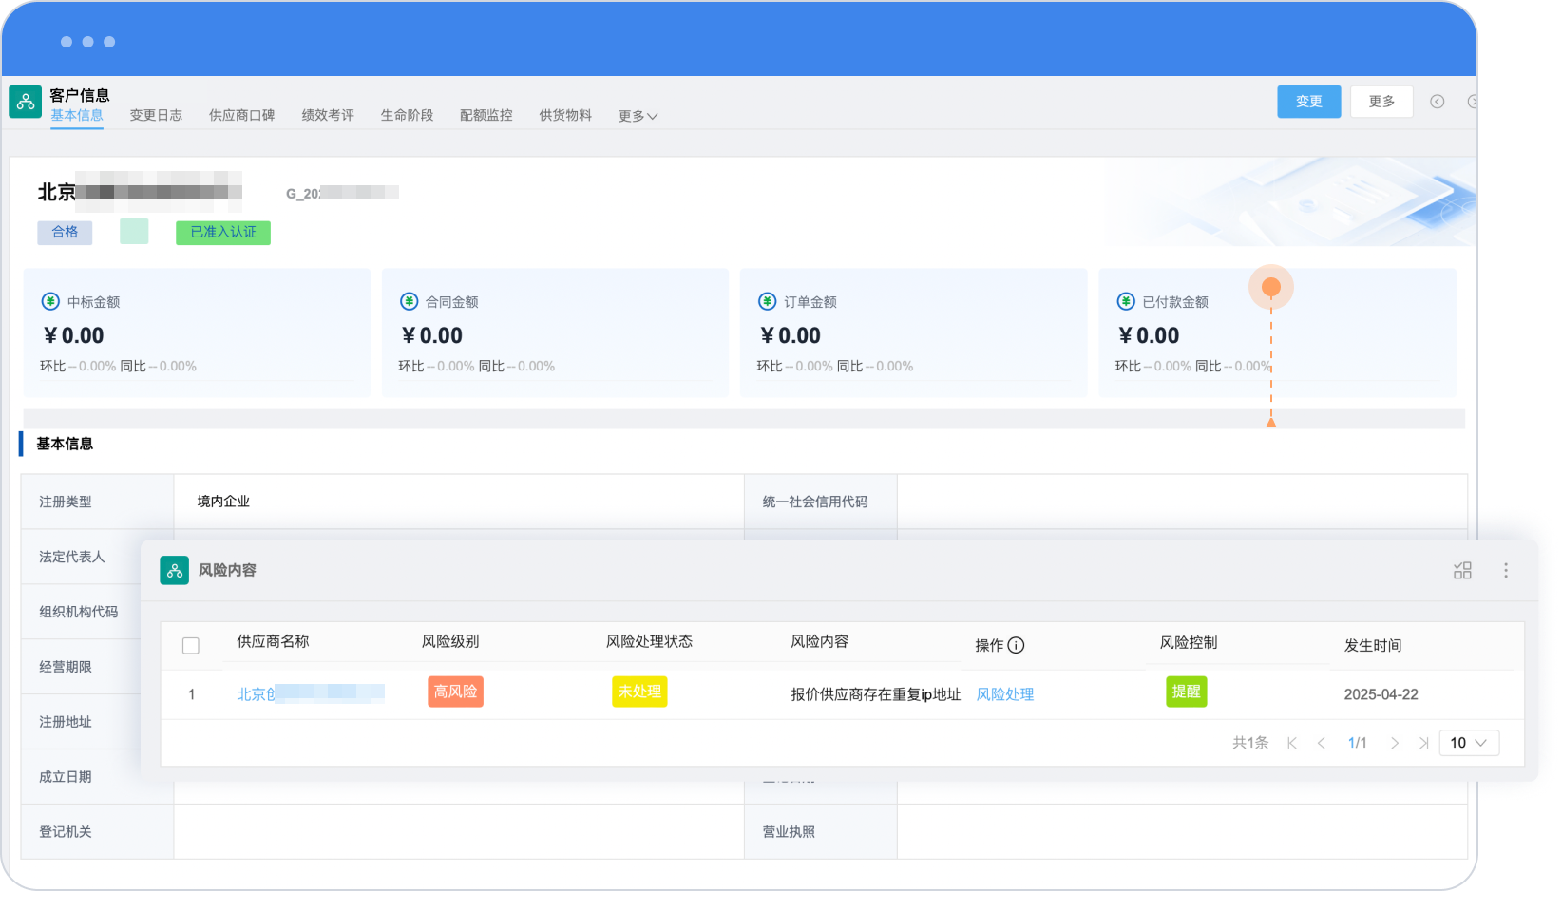Click the 组织机构代码 label
The height and width of the screenshot is (910, 1562).
(79, 612)
